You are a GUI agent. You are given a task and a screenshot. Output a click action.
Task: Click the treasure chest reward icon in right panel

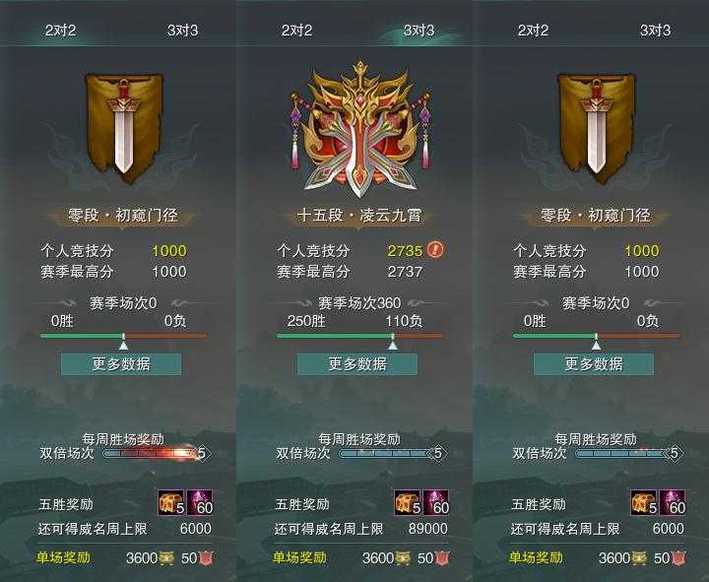click(x=644, y=502)
